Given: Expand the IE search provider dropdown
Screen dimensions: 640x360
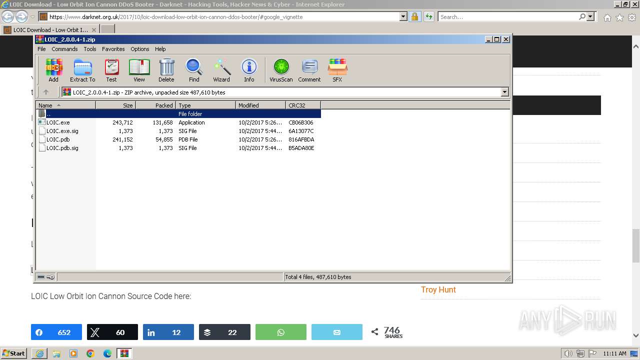Looking at the screenshot, I should point(591,16).
